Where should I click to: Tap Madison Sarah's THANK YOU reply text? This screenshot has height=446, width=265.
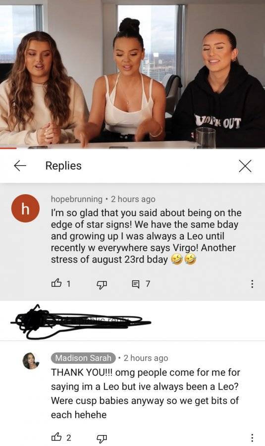145,393
